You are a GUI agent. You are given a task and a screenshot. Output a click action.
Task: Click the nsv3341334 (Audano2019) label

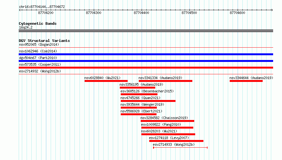(160, 78)
